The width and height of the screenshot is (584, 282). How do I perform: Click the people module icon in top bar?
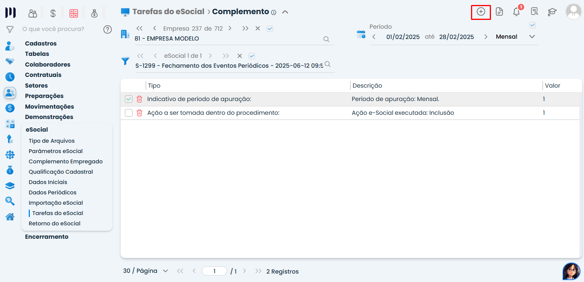click(33, 13)
